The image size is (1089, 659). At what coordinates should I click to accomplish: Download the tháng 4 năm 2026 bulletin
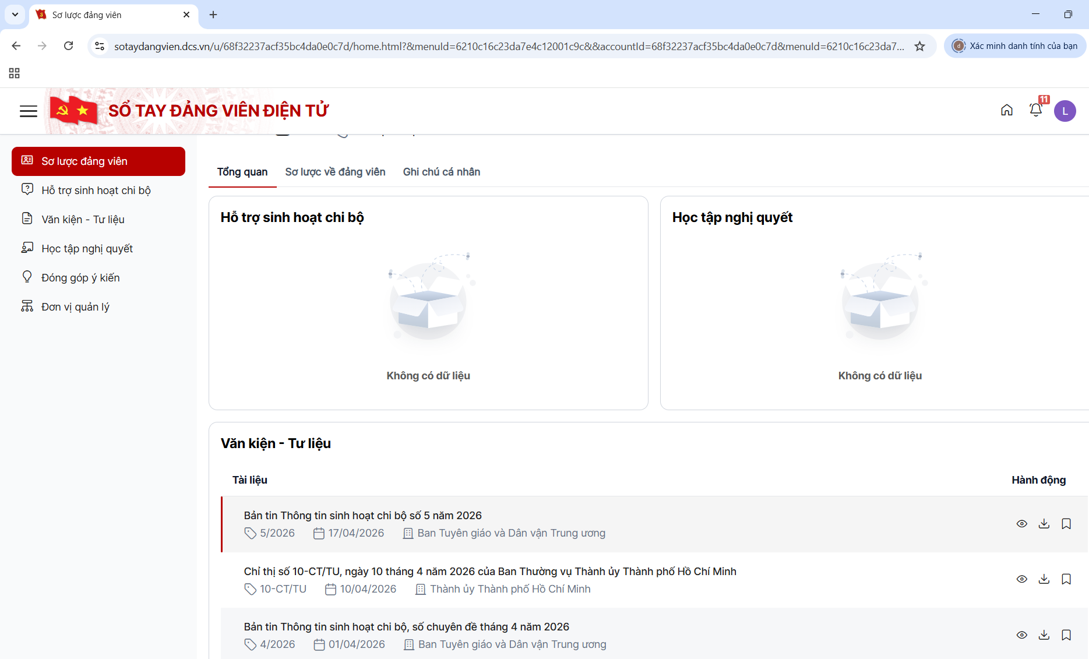point(1044,635)
